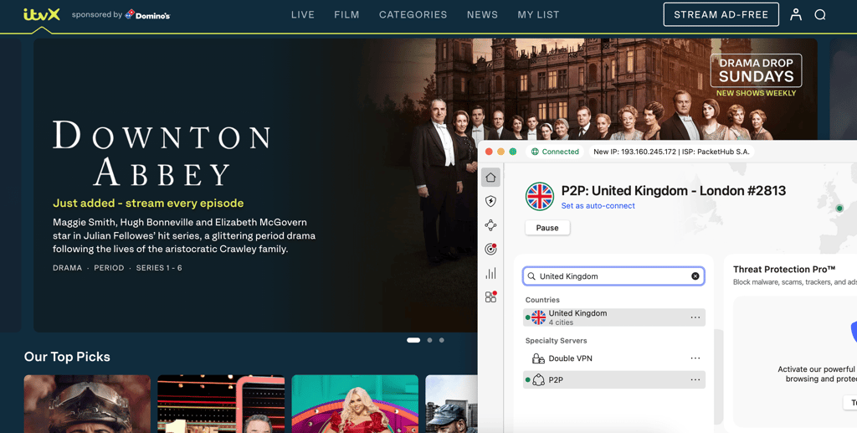Go to the NEWS section

[482, 15]
